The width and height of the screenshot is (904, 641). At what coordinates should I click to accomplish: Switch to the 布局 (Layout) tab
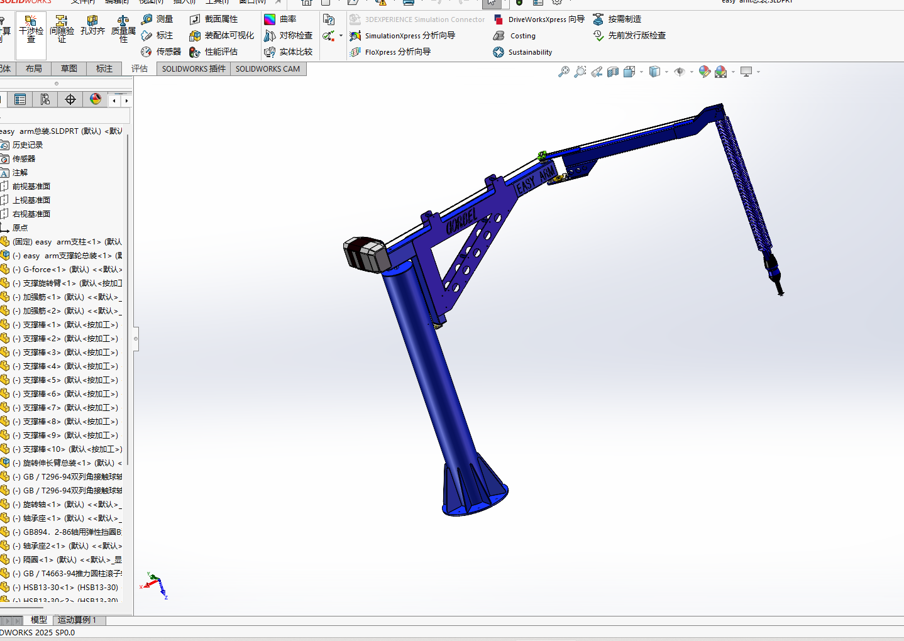34,68
